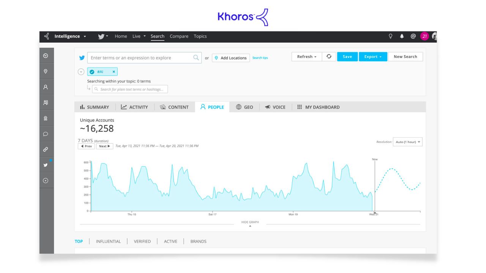This screenshot has width=486, height=273.
Task: Click the Prev time range button
Action: pos(86,146)
